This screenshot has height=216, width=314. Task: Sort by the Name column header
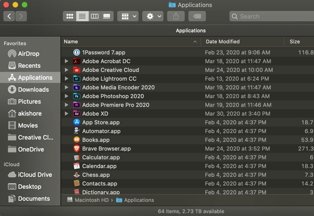(131, 41)
